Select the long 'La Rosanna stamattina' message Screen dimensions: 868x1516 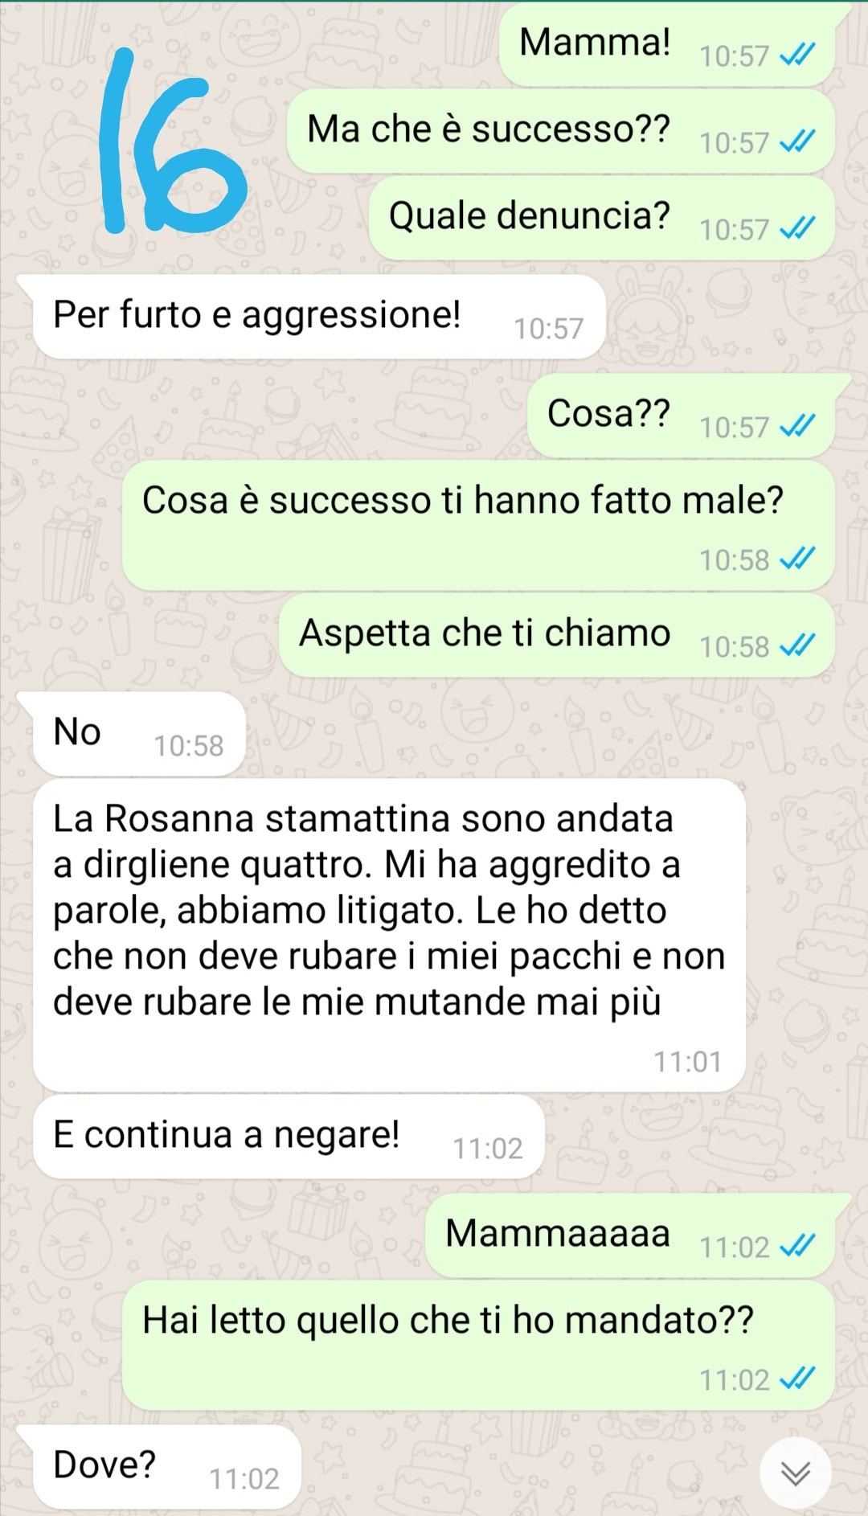[x=389, y=935]
